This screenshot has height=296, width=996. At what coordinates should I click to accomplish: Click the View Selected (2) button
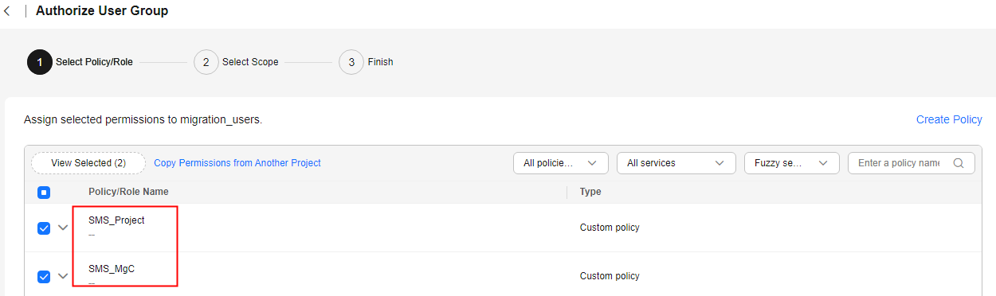point(88,163)
